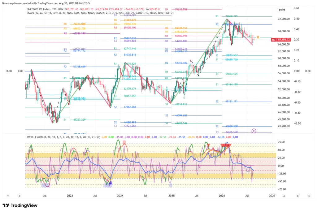Click the -15.83 oscillator value in legend
317x212 pixels.
(x=119, y=137)
